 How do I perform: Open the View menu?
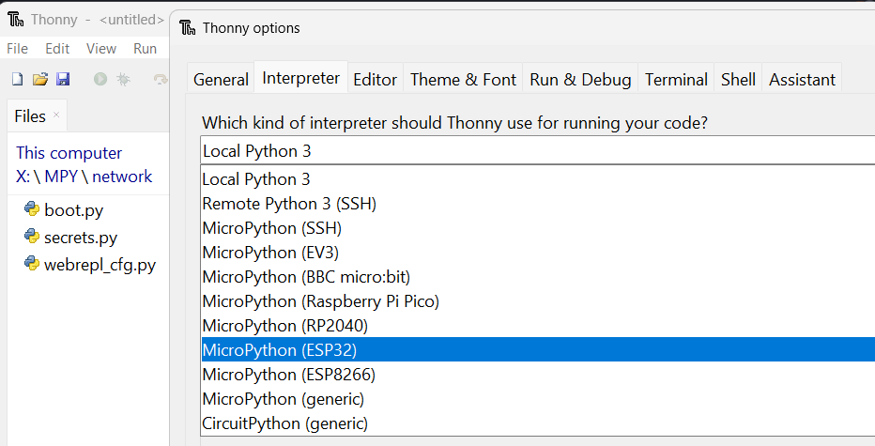coord(101,49)
